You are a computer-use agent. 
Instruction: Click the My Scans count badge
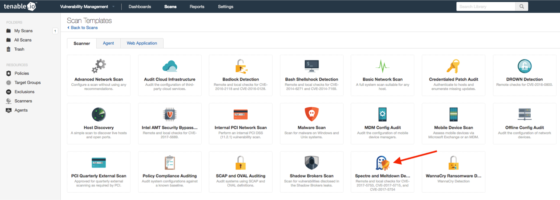pos(55,31)
